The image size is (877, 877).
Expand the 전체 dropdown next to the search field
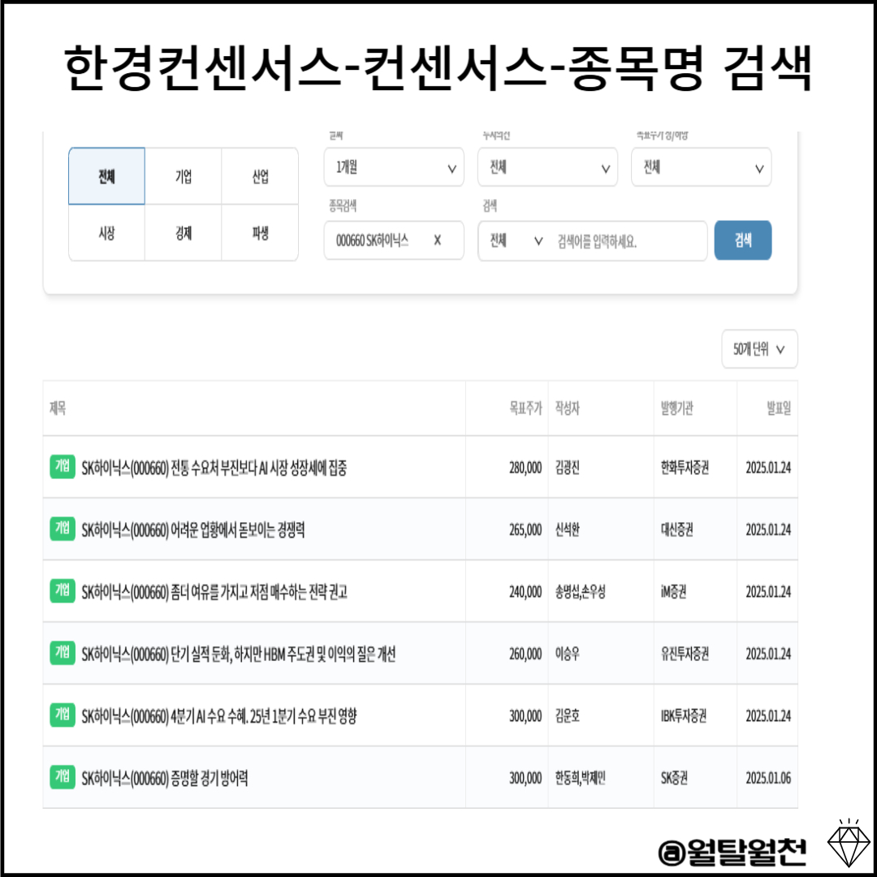point(514,240)
